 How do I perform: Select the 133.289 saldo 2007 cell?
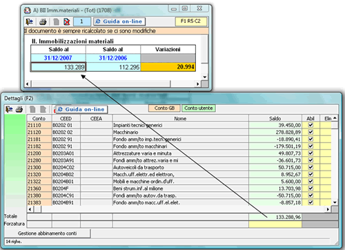tap(58, 67)
